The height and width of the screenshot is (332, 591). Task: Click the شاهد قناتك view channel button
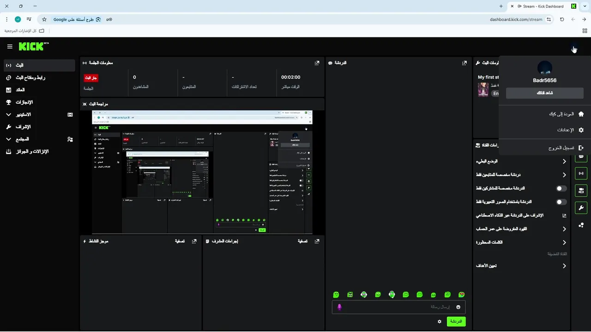(545, 93)
